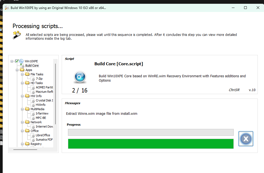This screenshot has height=173, width=264.
Task: Click the Office folder icon
Action: [x=27, y=131]
